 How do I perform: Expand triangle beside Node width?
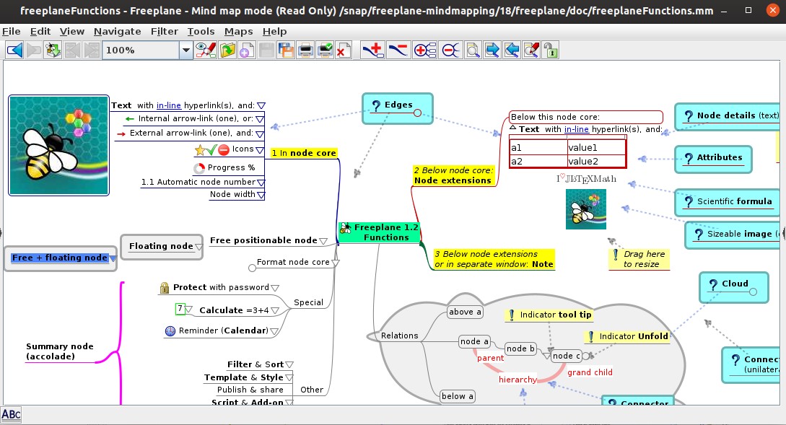(x=261, y=194)
